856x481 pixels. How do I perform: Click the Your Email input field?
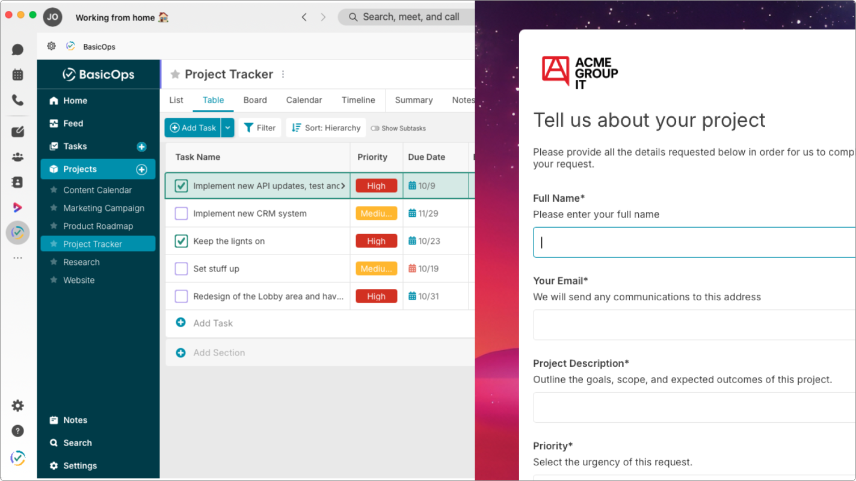[694, 325]
